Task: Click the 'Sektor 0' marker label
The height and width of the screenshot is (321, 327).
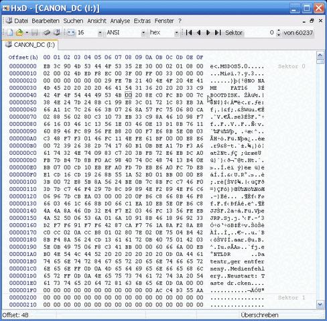Action: click(x=291, y=66)
